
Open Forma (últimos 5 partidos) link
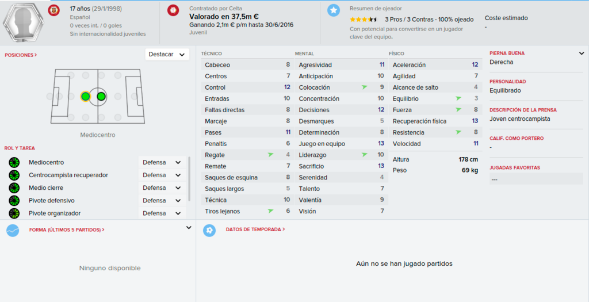click(67, 230)
